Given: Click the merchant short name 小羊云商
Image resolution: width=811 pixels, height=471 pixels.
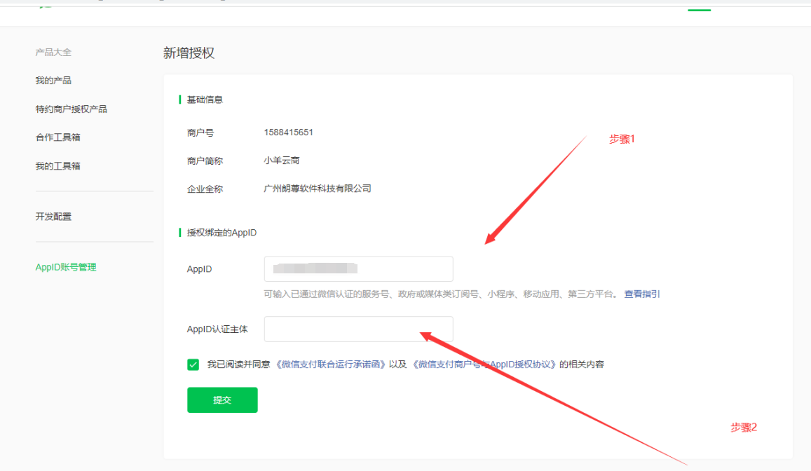Looking at the screenshot, I should point(282,161).
